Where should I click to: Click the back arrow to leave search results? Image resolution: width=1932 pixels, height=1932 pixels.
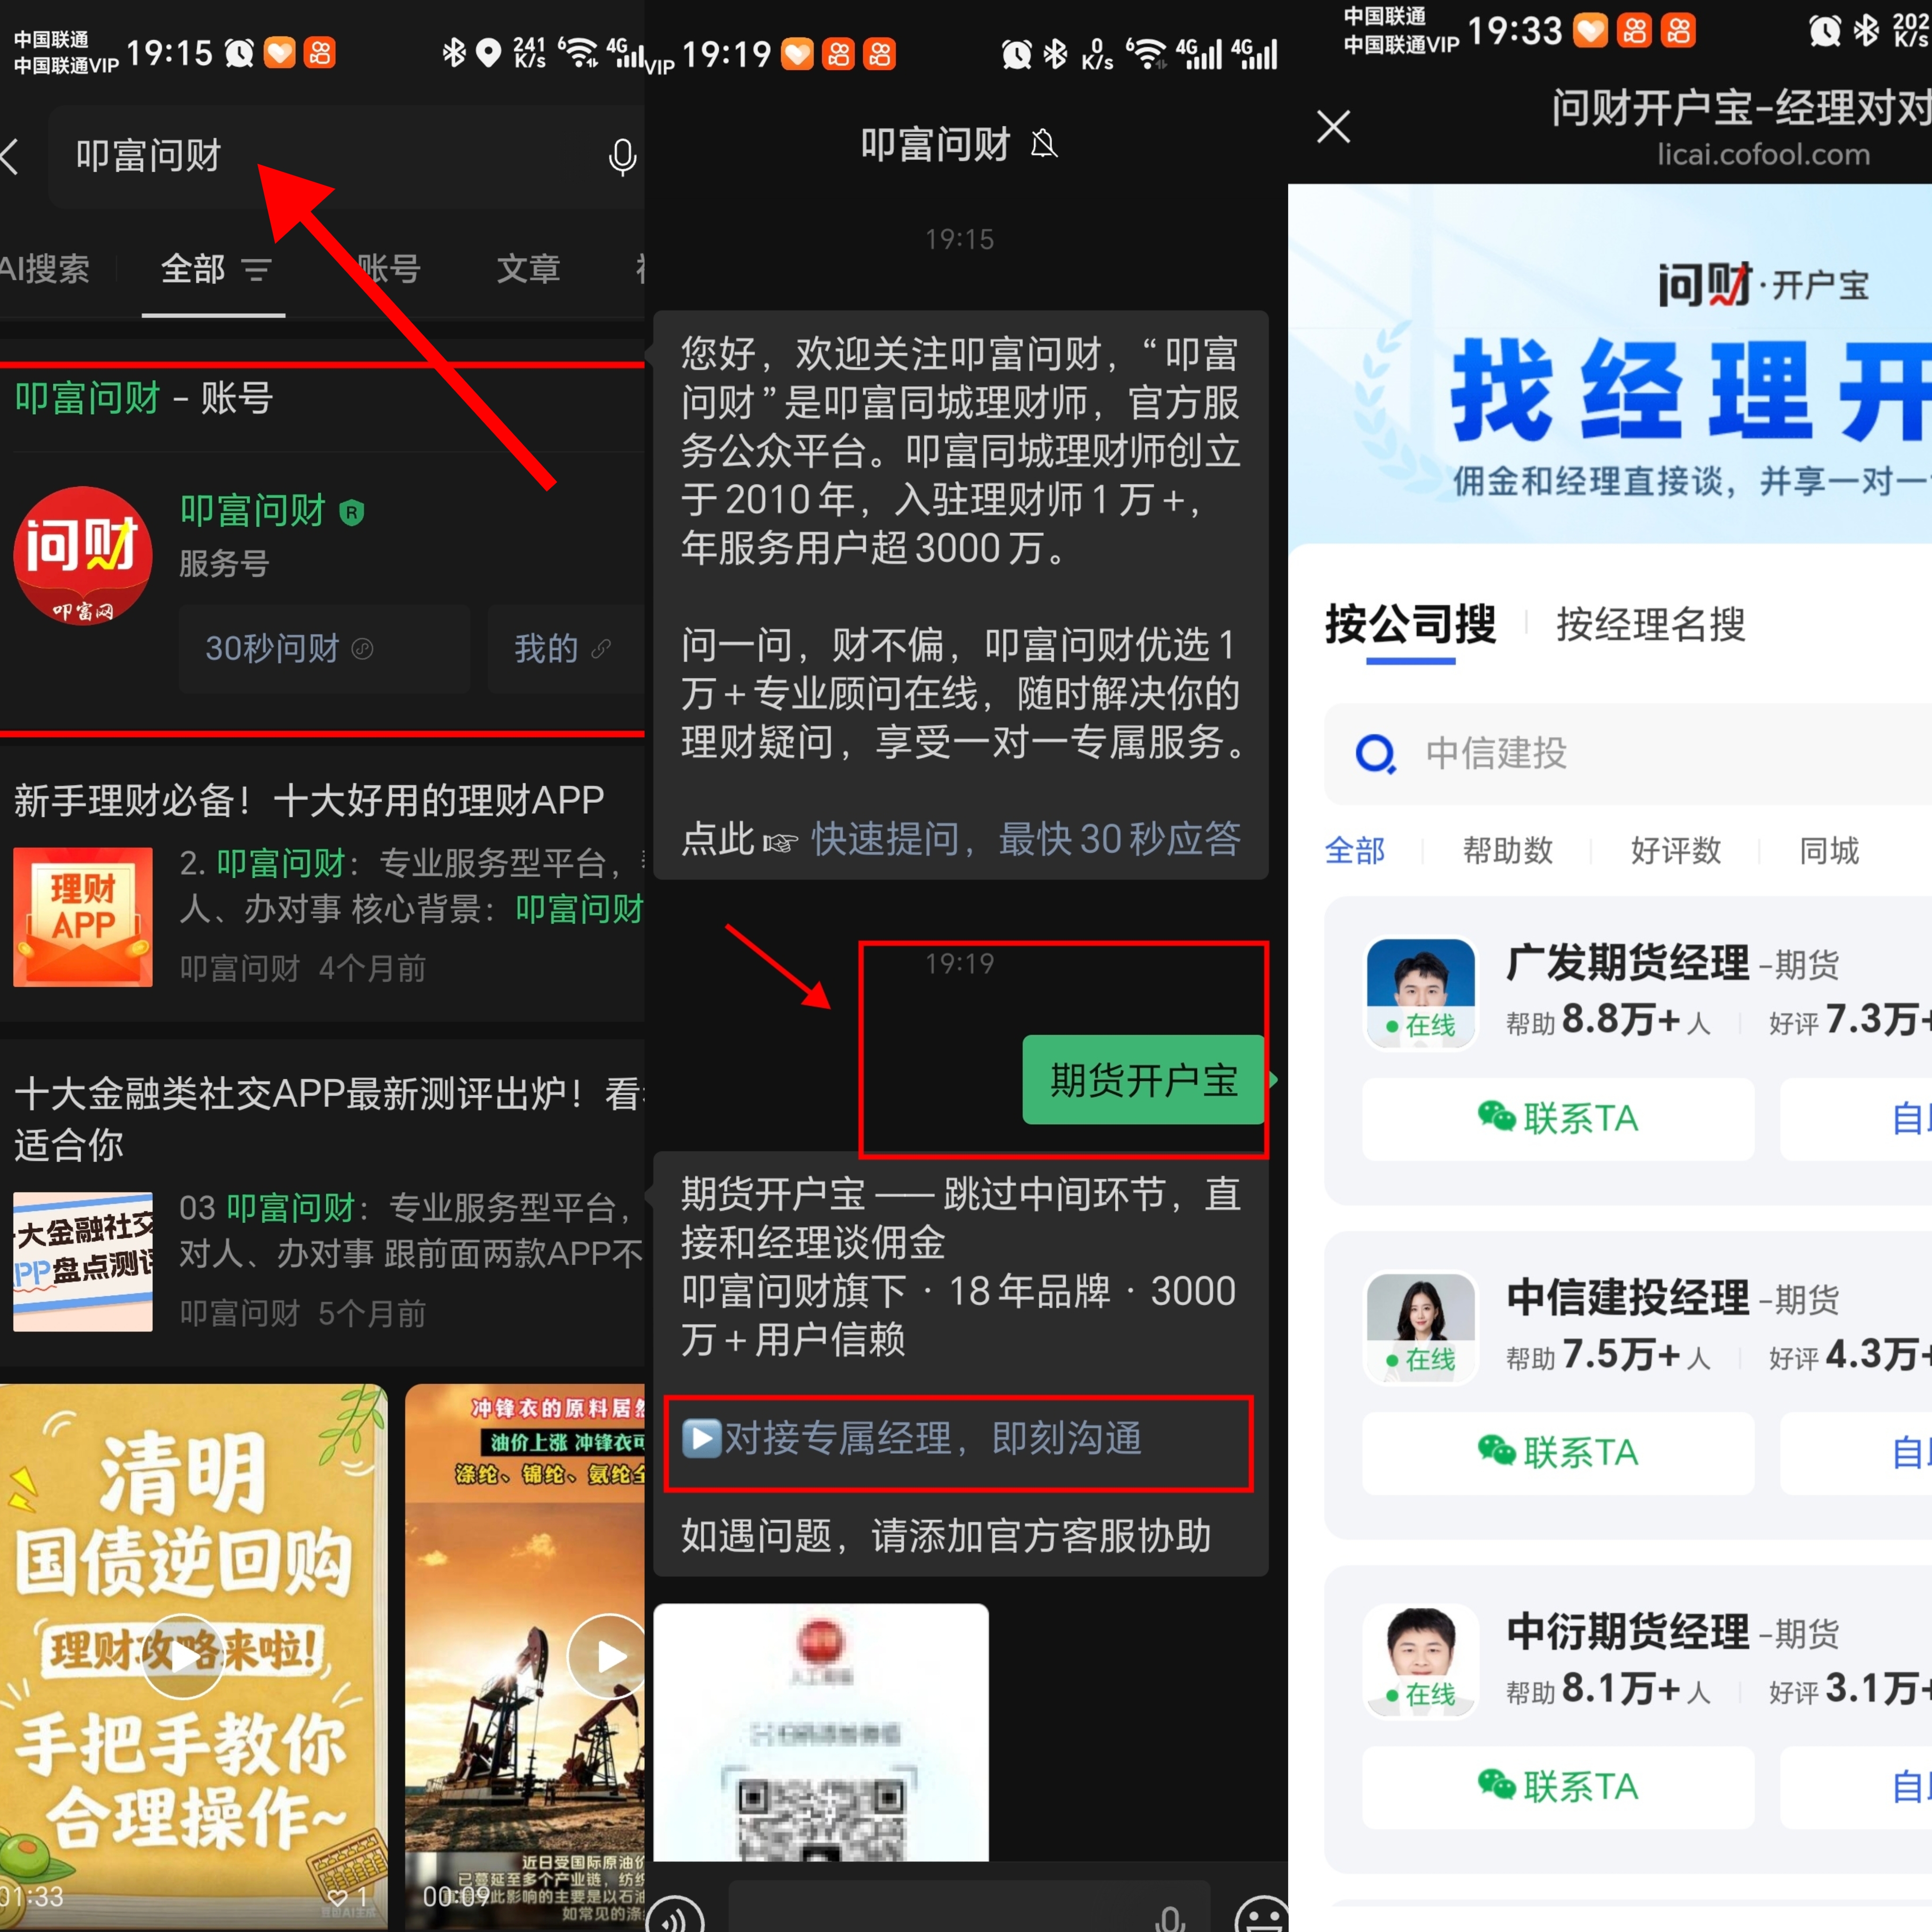click(14, 156)
